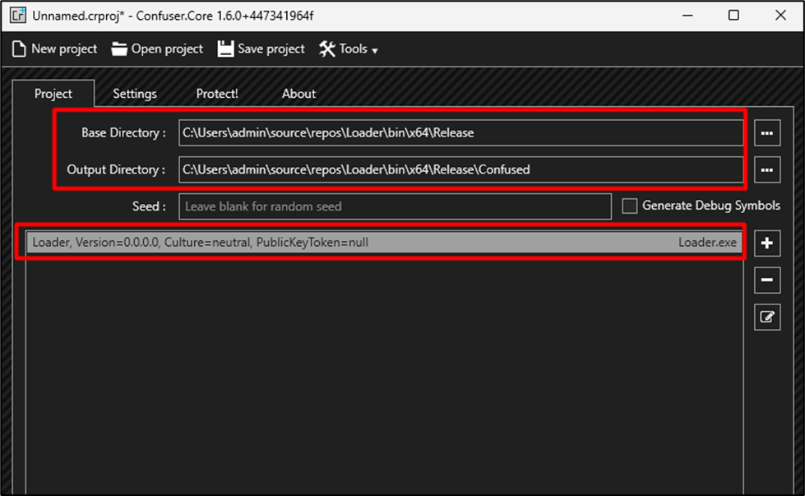The width and height of the screenshot is (805, 496).
Task: Open an existing project via Open project
Action: (x=157, y=49)
